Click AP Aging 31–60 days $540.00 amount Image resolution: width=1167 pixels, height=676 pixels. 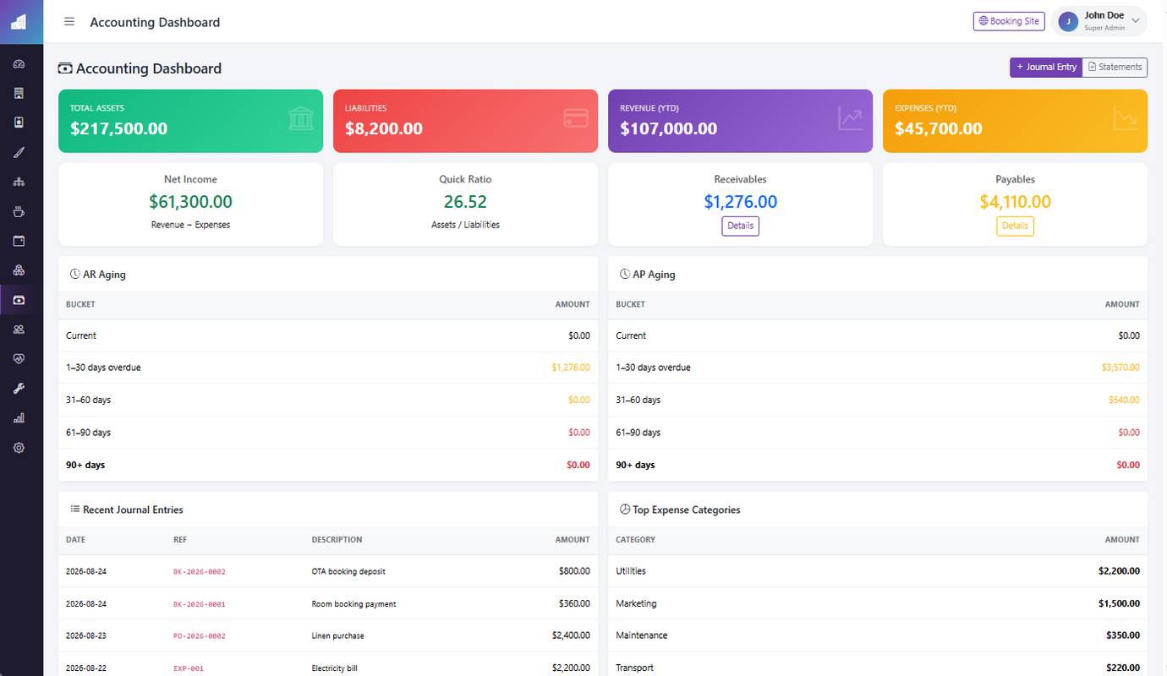(1124, 400)
